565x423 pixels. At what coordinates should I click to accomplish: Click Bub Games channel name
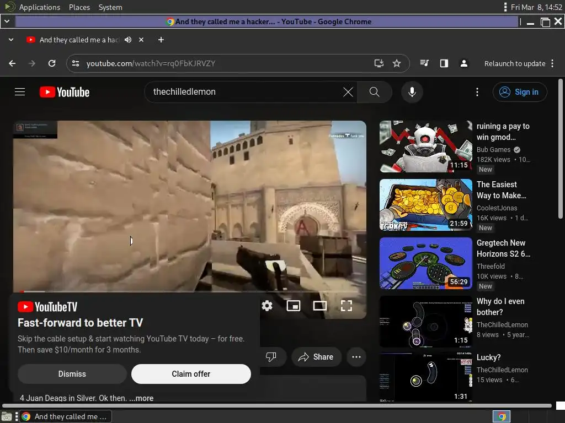pos(493,150)
